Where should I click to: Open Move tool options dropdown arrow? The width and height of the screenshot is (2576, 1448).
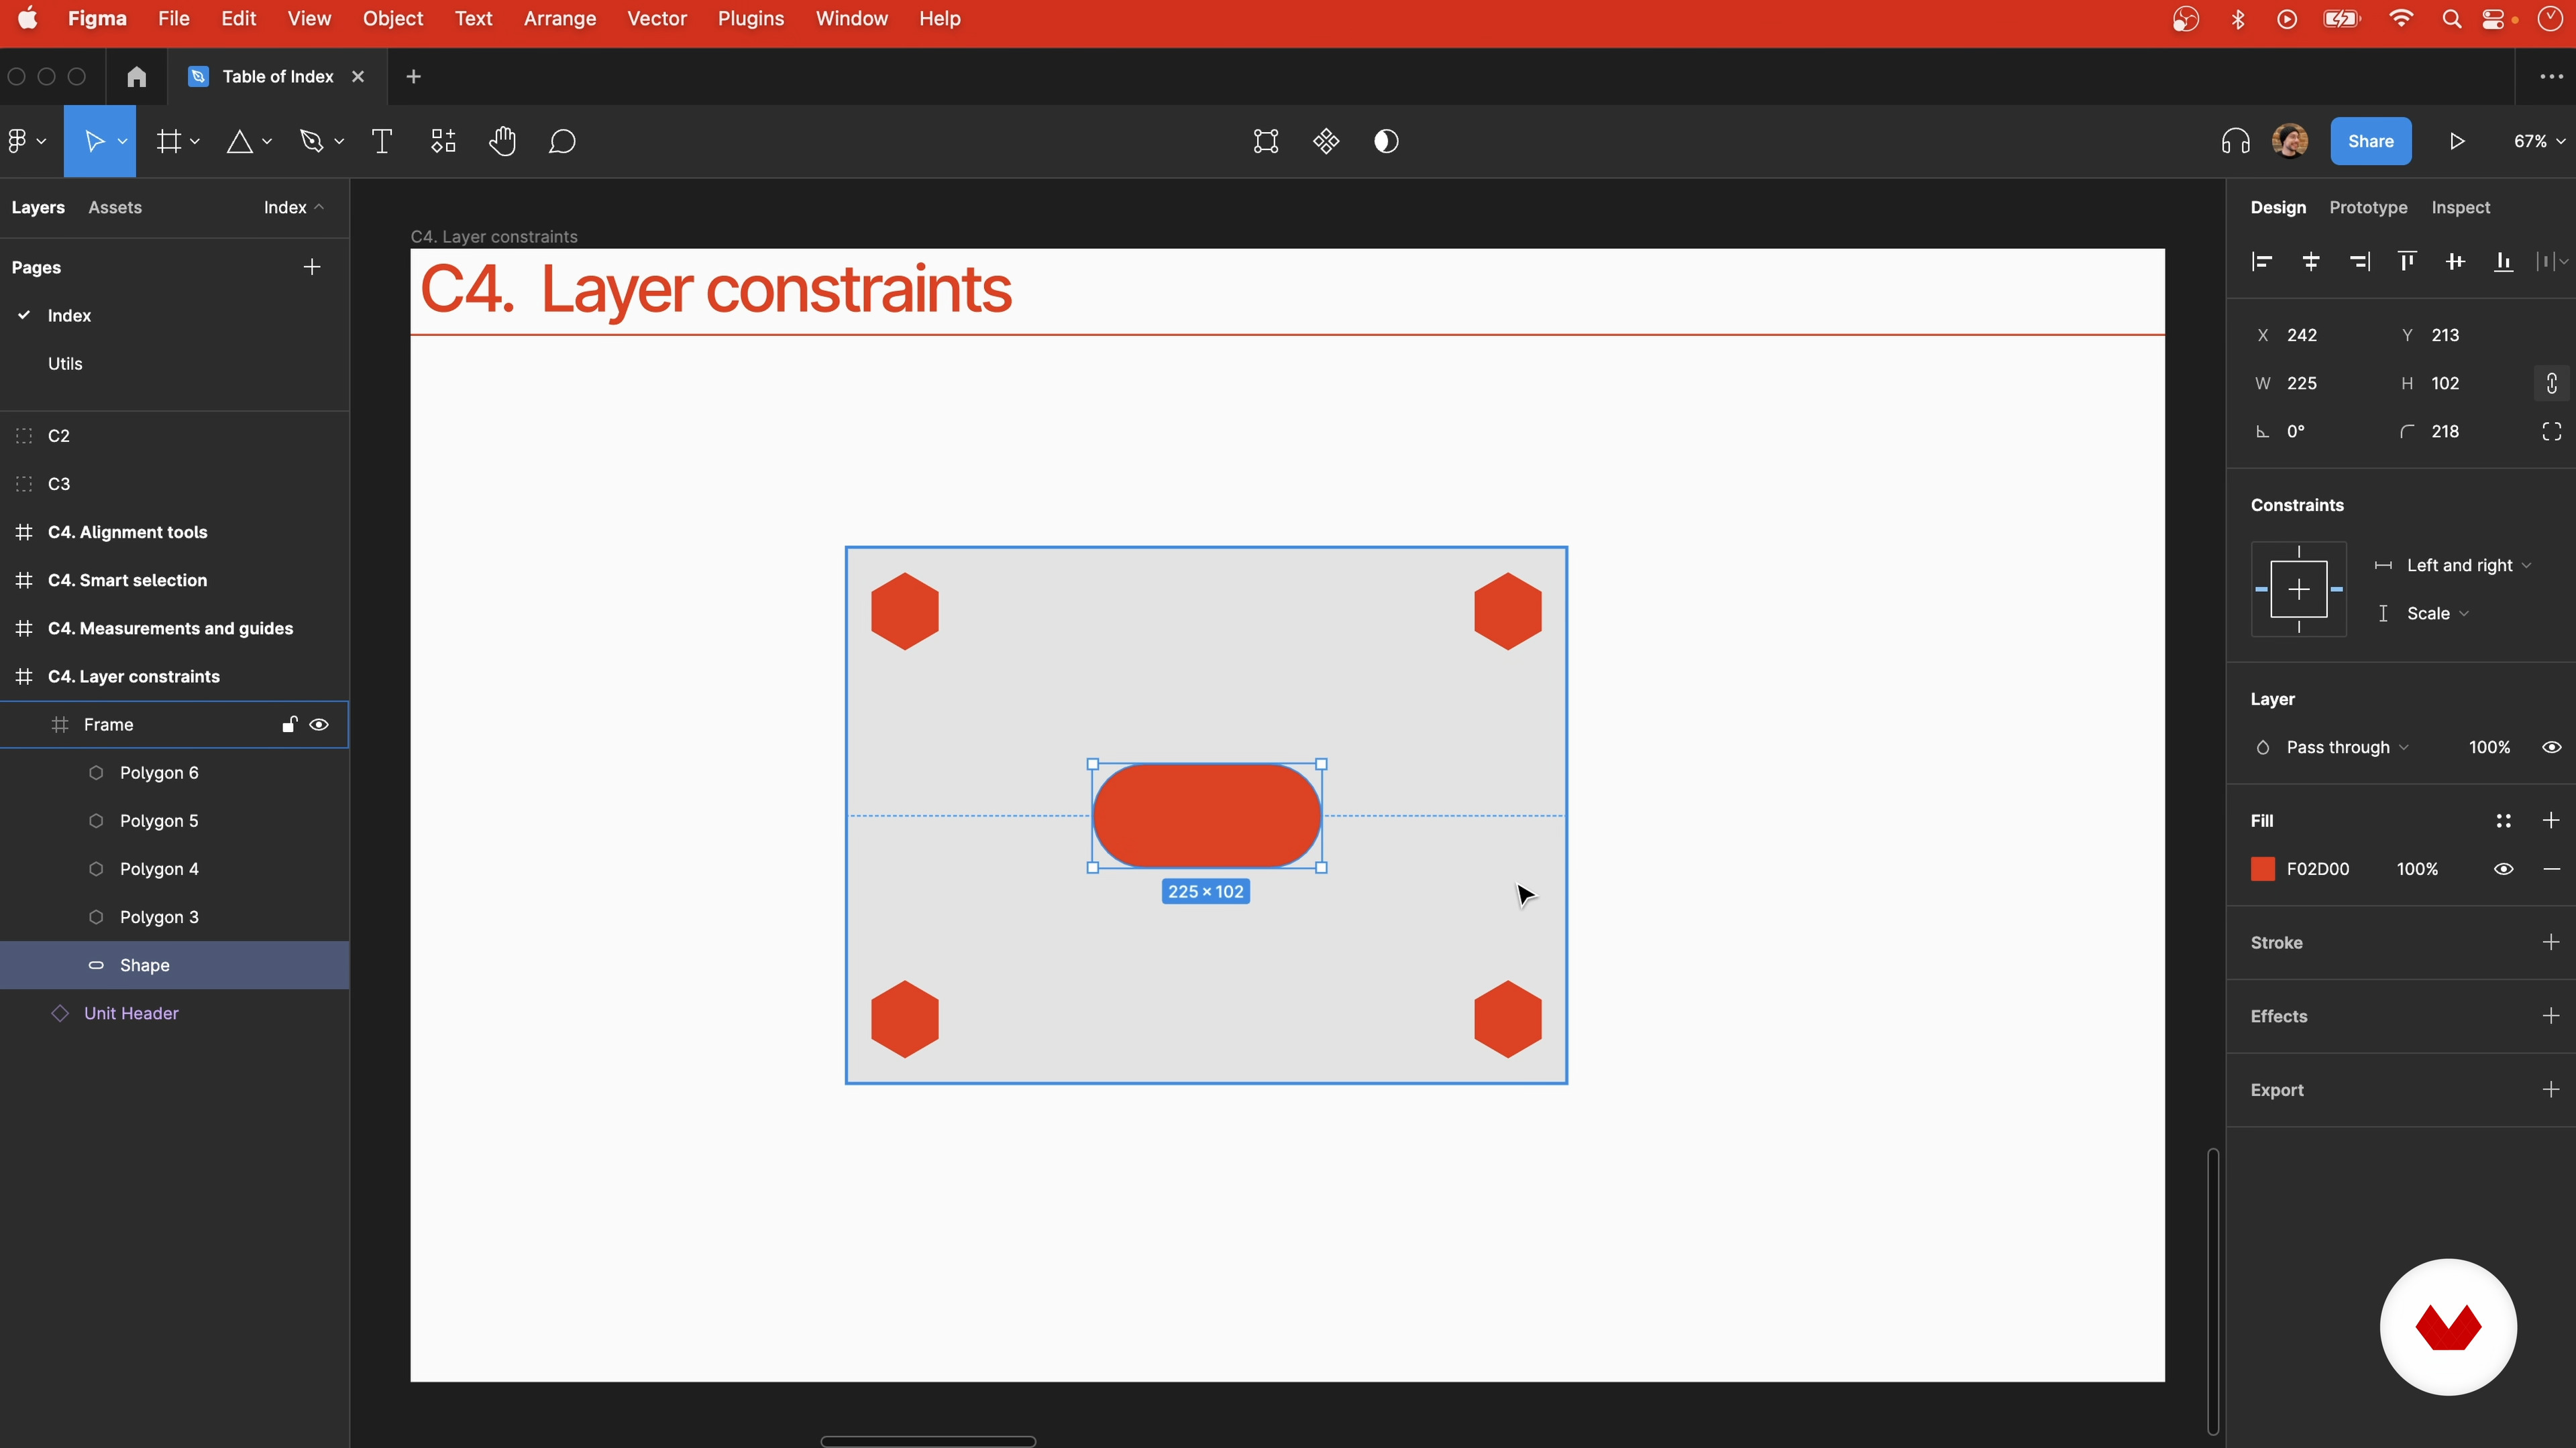tap(122, 142)
